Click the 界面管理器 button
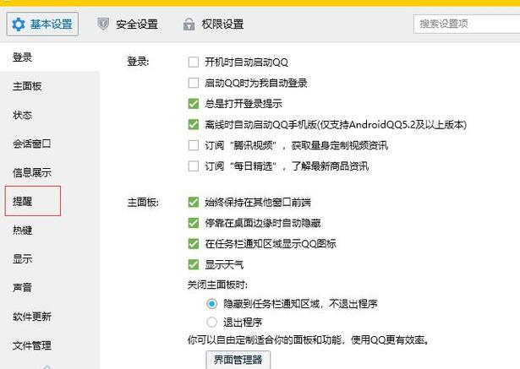The image size is (520, 369). (x=238, y=360)
